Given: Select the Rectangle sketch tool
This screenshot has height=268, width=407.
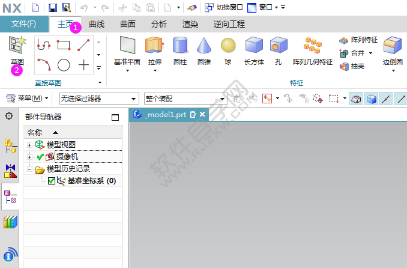Looking at the screenshot, I should (x=64, y=44).
